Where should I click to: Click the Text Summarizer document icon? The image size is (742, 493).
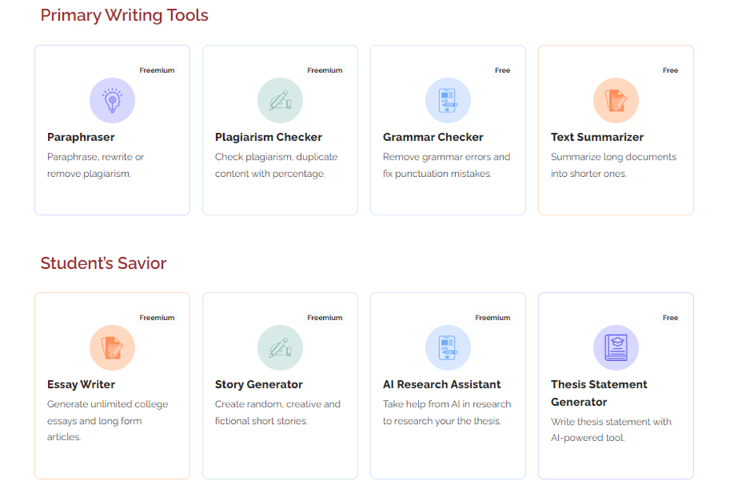pyautogui.click(x=616, y=101)
